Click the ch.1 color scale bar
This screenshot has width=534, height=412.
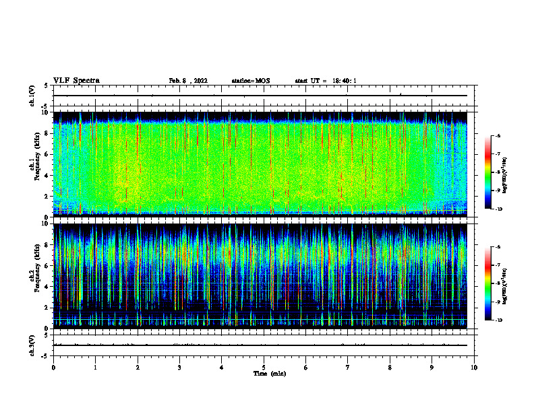point(487,172)
